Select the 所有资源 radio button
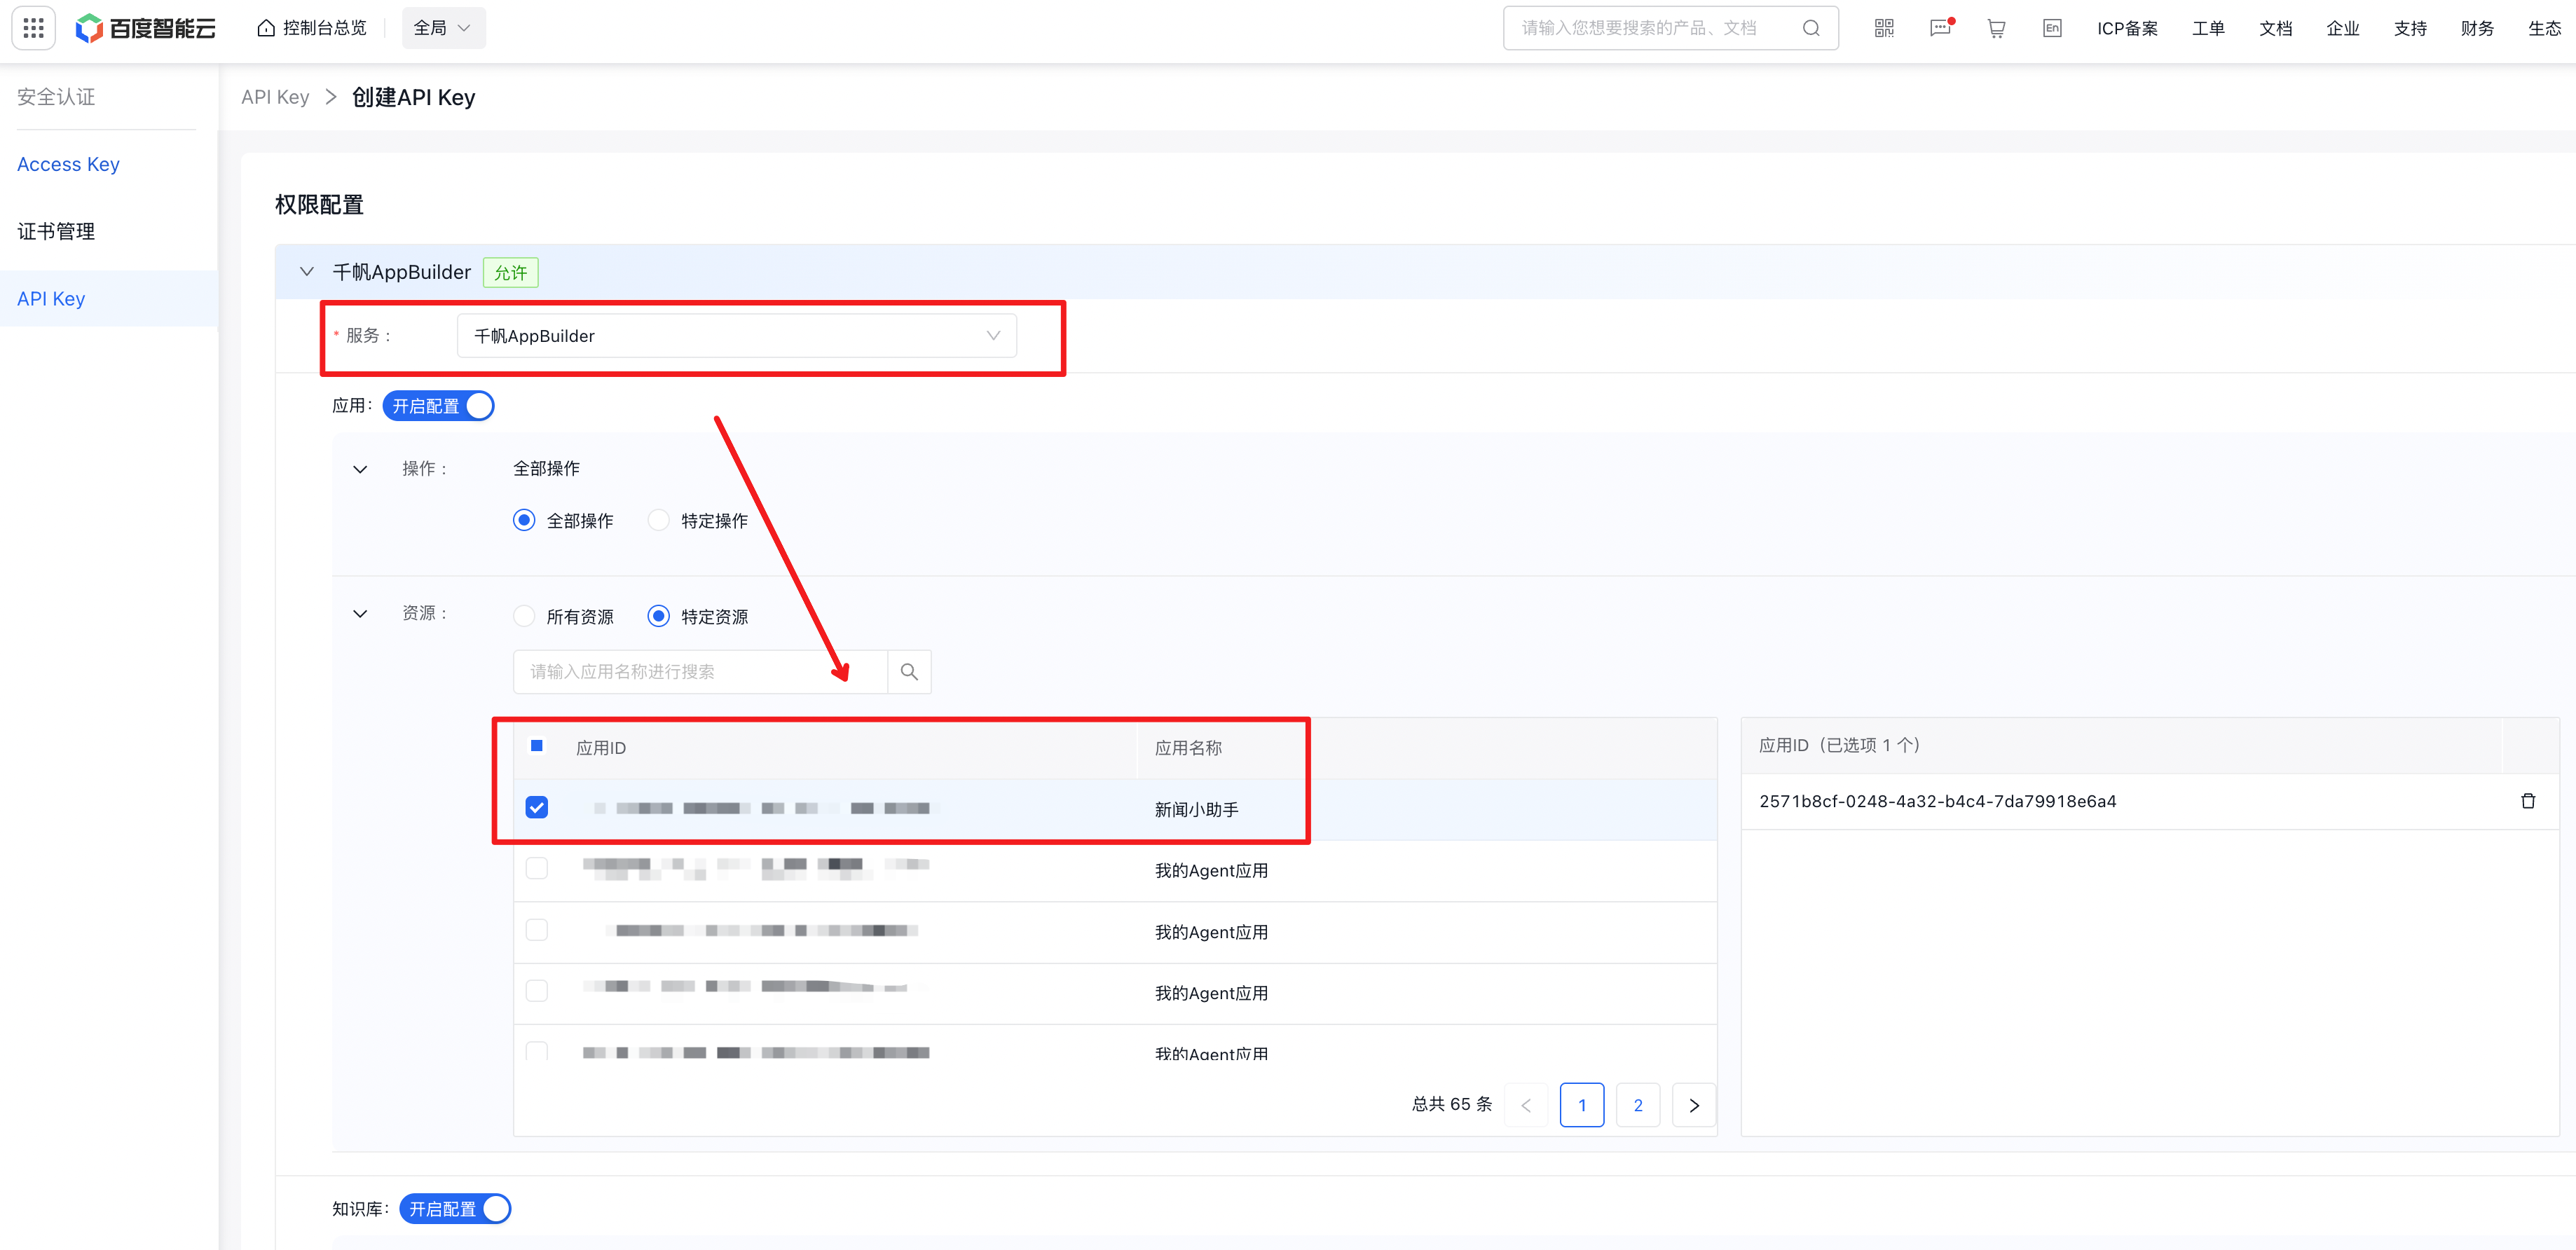The height and width of the screenshot is (1250, 2576). [x=524, y=616]
